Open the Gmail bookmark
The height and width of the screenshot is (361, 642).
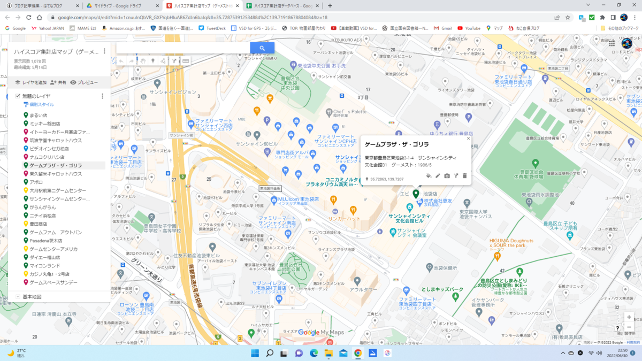pyautogui.click(x=442, y=28)
